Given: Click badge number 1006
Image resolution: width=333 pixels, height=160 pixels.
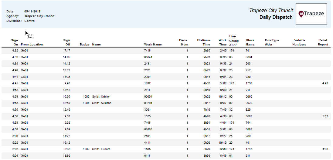Looking at the screenshot, I should 86,97.
